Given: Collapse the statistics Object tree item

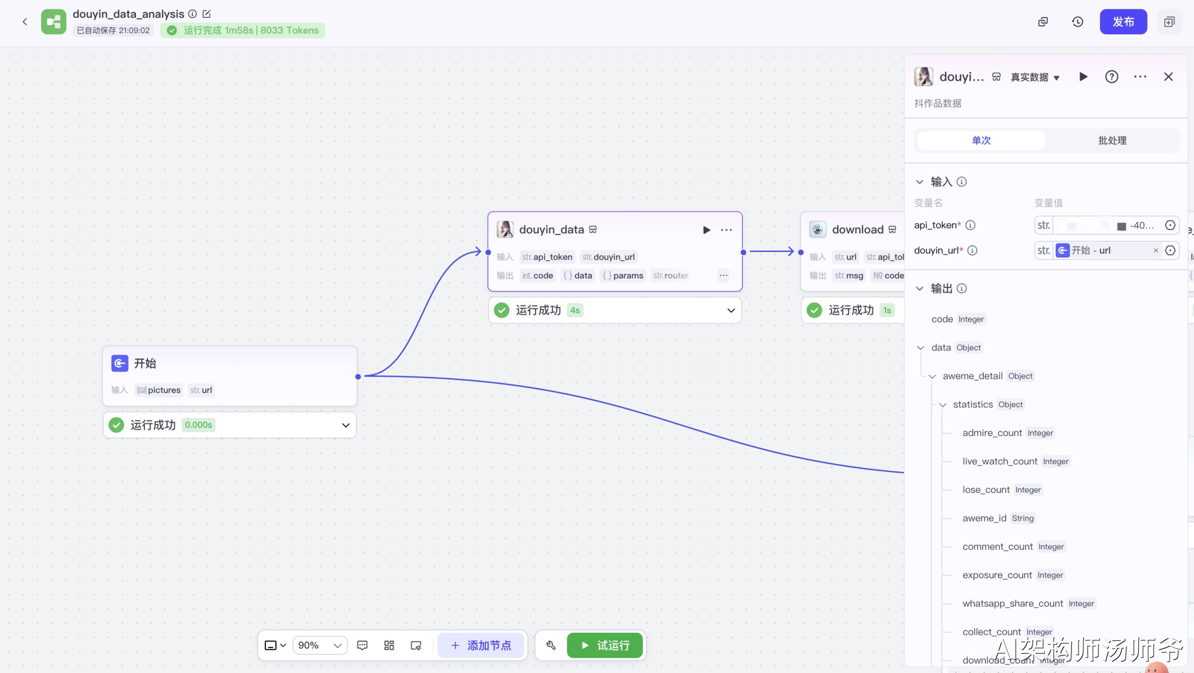Looking at the screenshot, I should pyautogui.click(x=943, y=405).
